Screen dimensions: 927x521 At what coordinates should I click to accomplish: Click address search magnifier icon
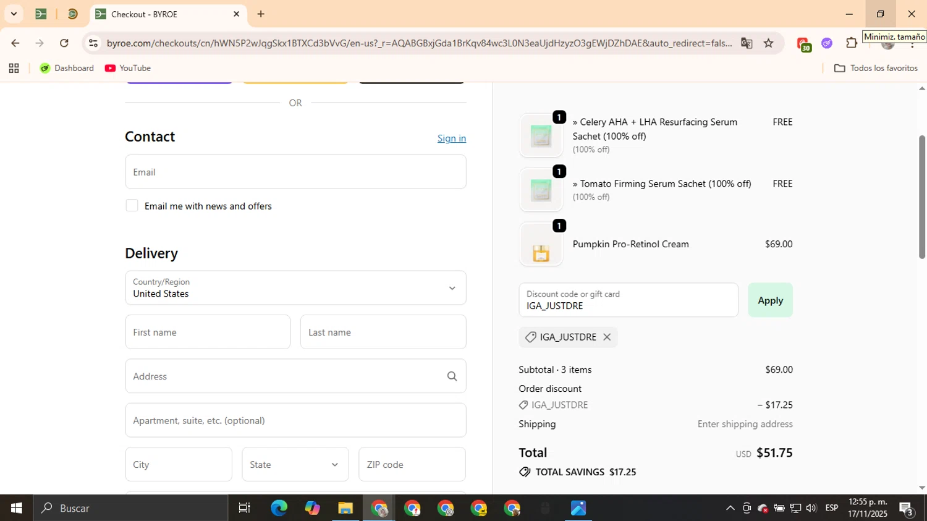[452, 376]
